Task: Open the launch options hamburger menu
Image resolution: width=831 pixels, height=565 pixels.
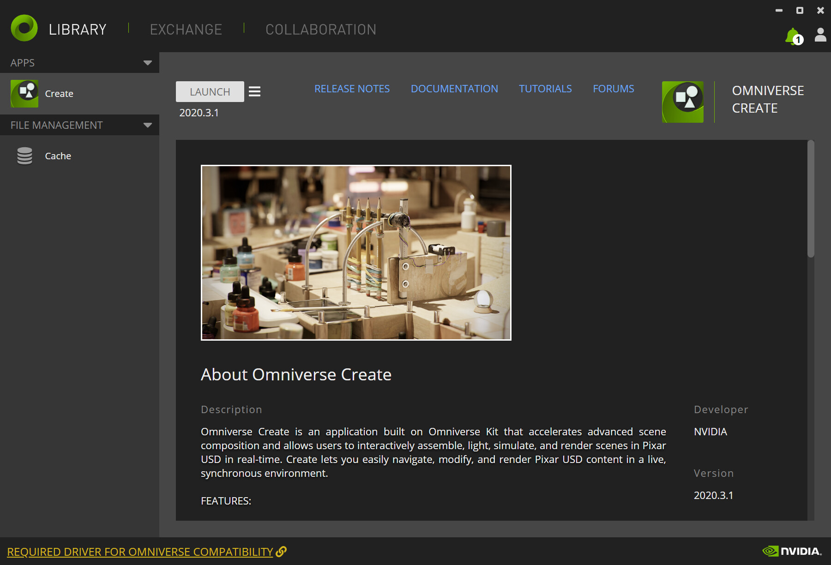Action: [x=255, y=91]
